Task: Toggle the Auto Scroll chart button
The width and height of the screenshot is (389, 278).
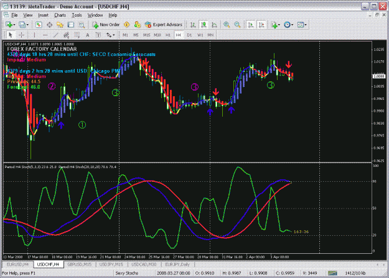Action: [x=251, y=24]
